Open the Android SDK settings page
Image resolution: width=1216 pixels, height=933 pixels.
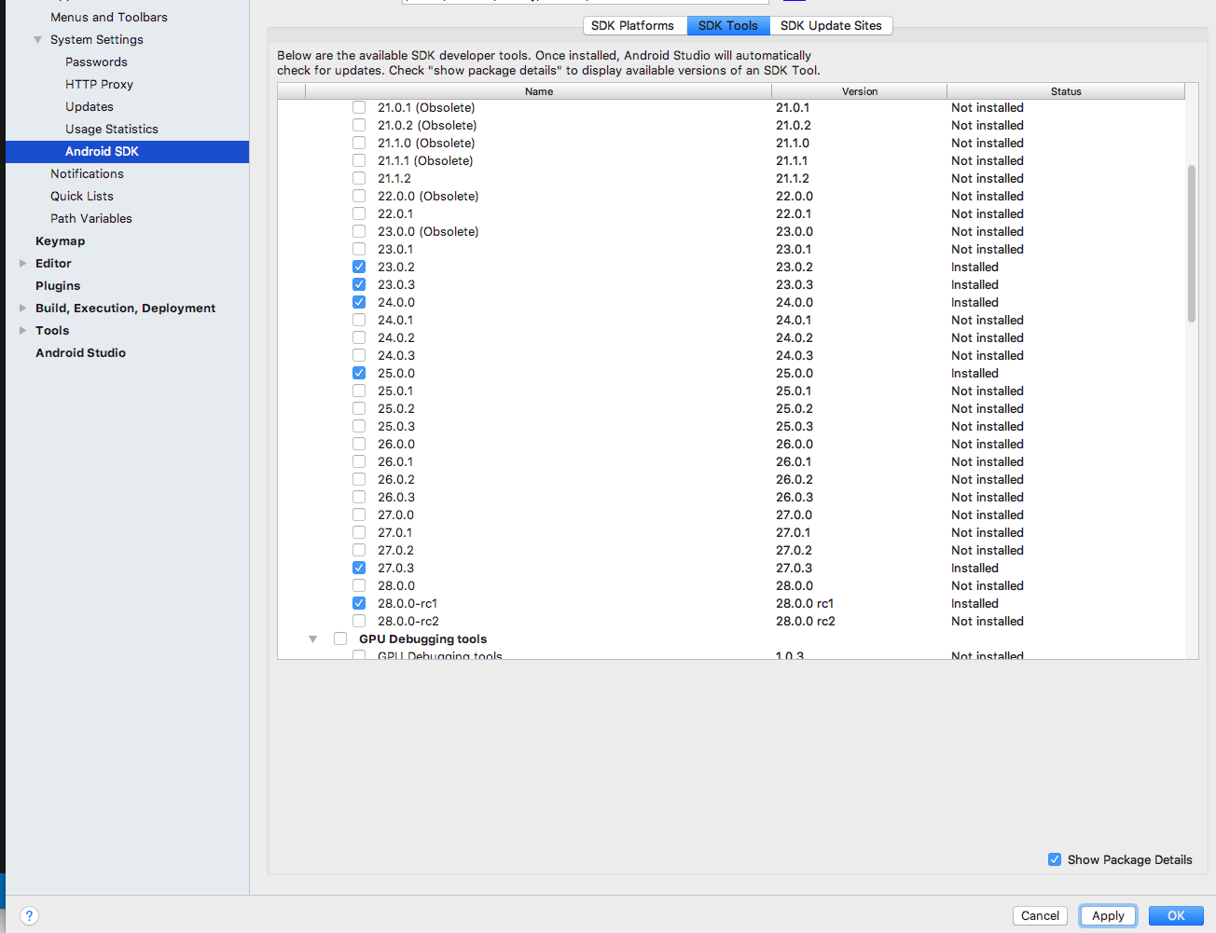(102, 151)
